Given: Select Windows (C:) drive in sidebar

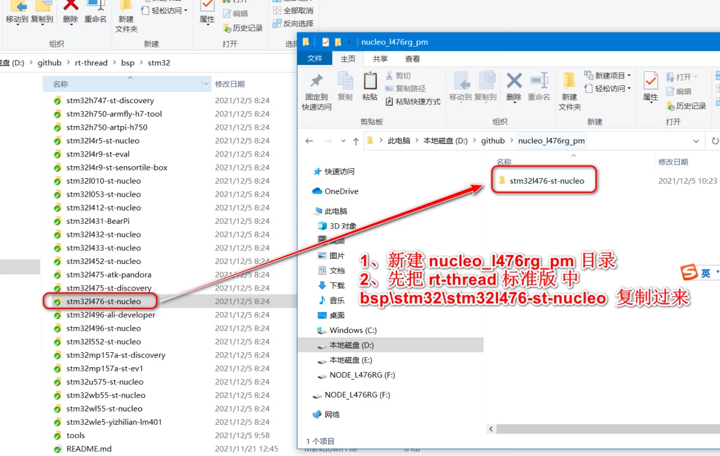Looking at the screenshot, I should coord(347,331).
